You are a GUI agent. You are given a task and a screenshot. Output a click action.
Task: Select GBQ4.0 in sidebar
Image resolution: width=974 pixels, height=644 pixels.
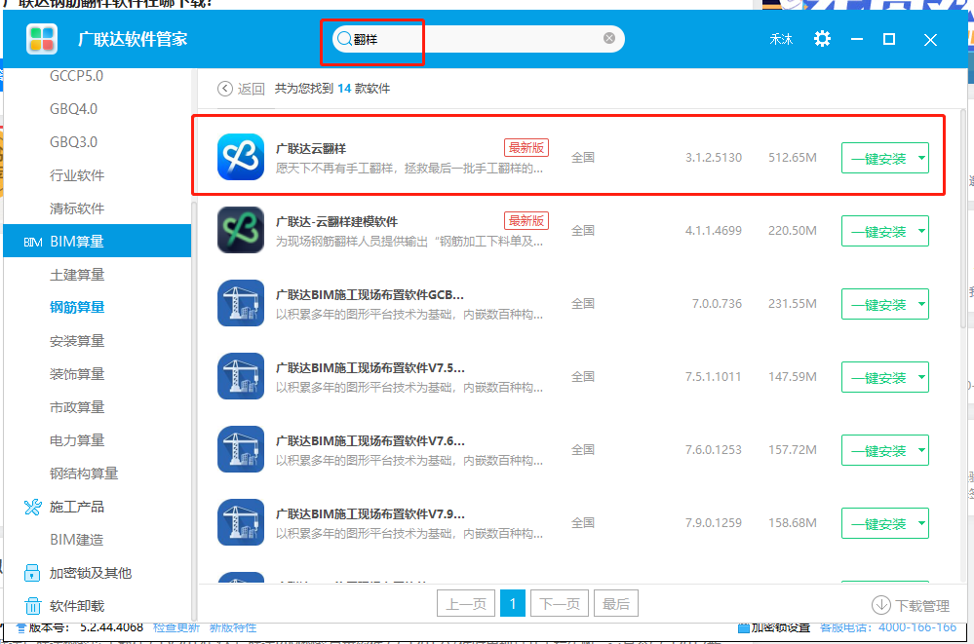click(x=73, y=109)
